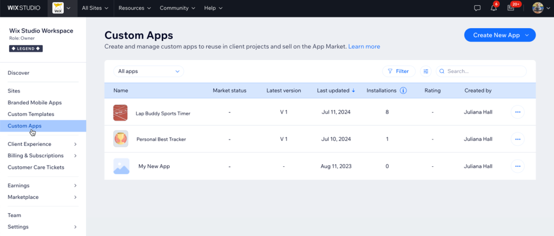Click the Lap Buddy Sports Timer thumbnail
The image size is (554, 236).
coord(121,112)
